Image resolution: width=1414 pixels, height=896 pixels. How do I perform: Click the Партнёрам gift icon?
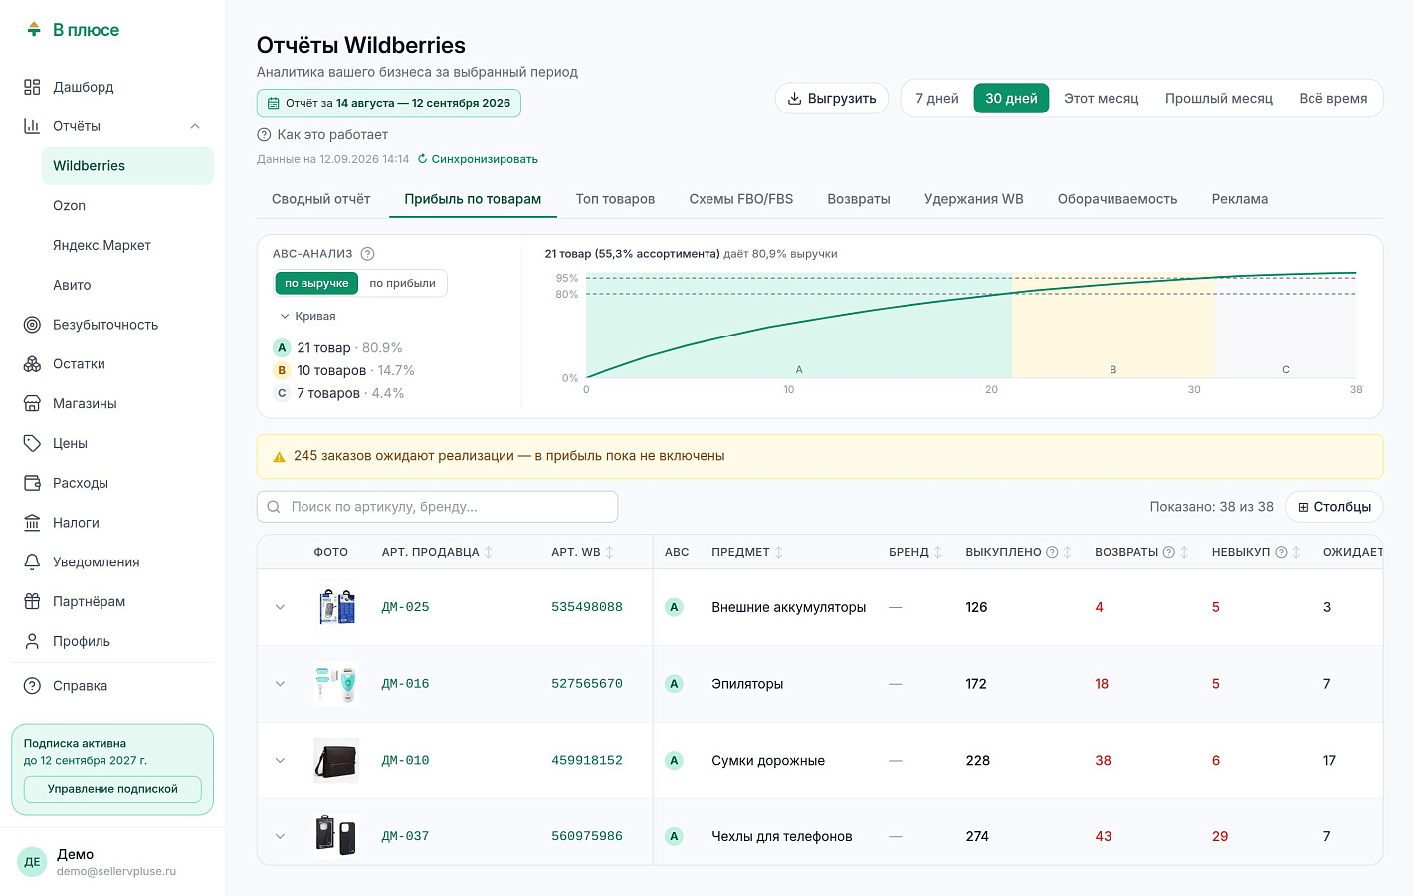[x=32, y=601]
